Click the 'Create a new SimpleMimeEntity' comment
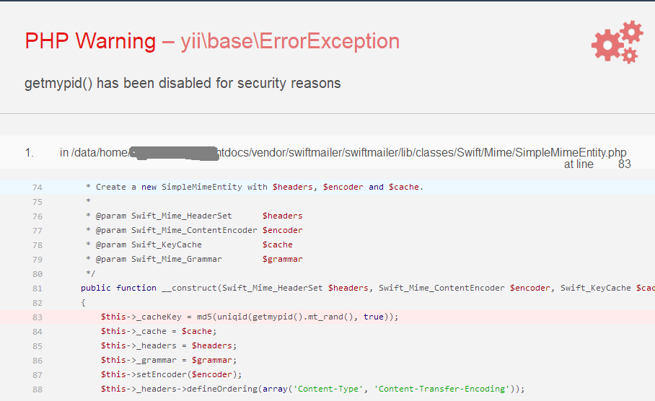The width and height of the screenshot is (655, 401). [x=255, y=187]
